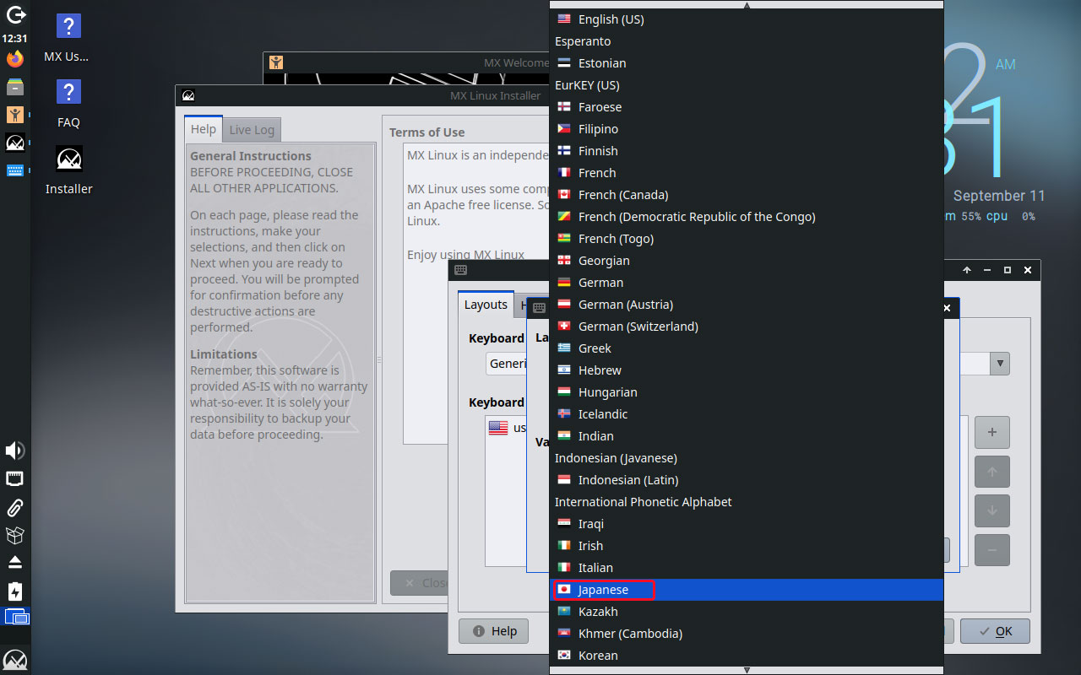The width and height of the screenshot is (1081, 675).
Task: Click the panel clock showing 12:31
Action: 15,38
